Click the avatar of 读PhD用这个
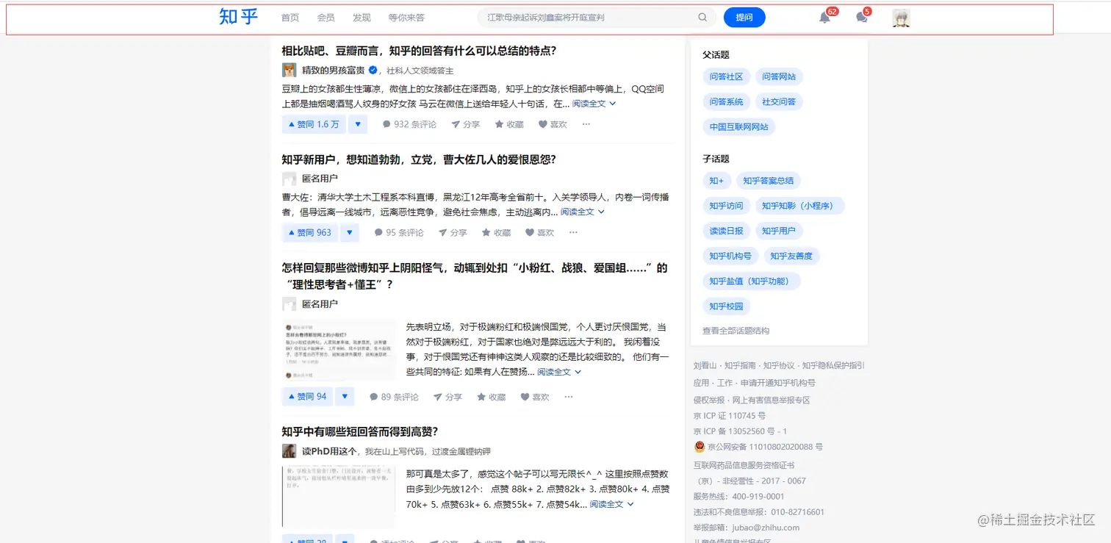Screen dimensions: 1111x543 click(289, 450)
